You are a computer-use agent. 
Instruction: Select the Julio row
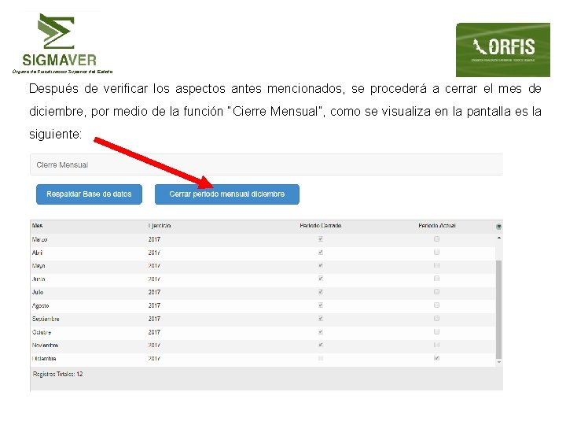(263, 292)
